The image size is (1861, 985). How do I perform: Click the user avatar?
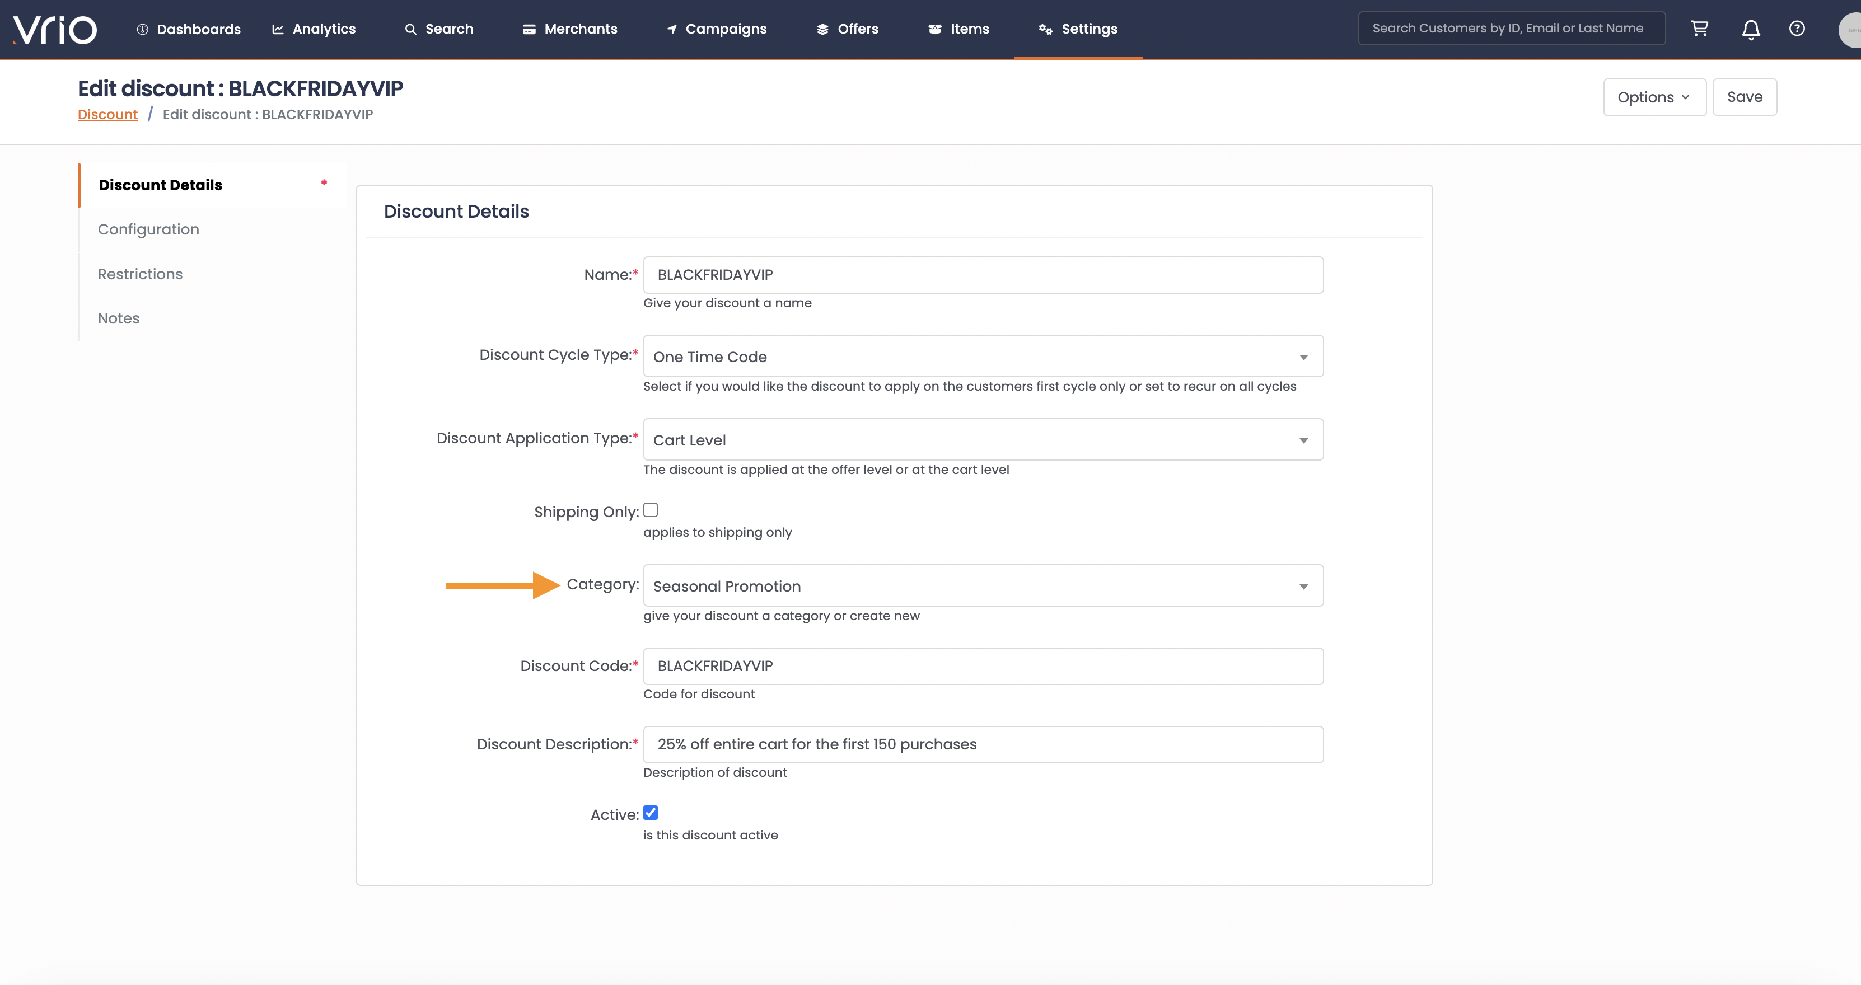[x=1850, y=30]
